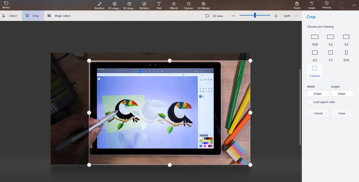Click the bottom-left crop handle
This screenshot has width=359, height=182.
coord(89,165)
